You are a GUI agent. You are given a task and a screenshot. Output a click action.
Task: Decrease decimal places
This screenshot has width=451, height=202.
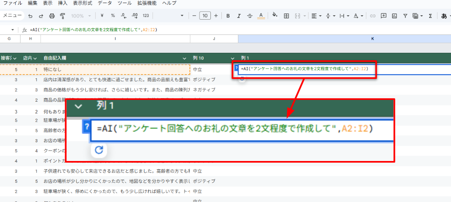point(124,16)
